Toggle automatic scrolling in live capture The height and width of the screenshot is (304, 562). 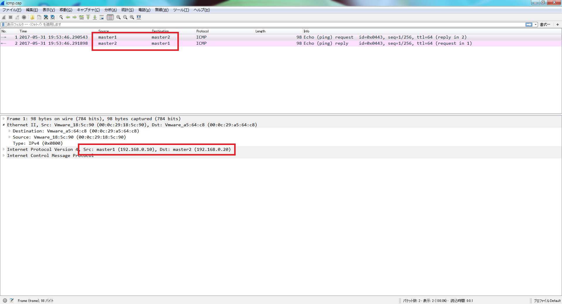[x=102, y=17]
